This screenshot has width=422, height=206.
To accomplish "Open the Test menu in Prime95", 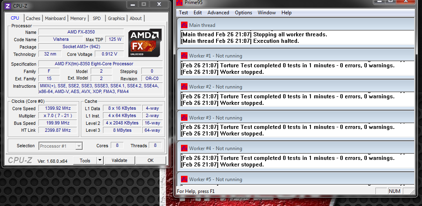I will pos(183,13).
